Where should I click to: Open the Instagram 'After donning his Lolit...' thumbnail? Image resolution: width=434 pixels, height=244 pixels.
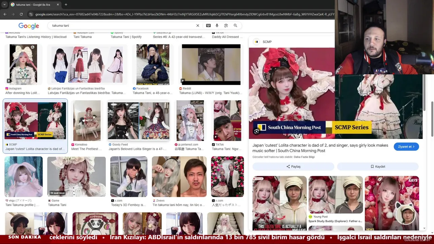point(23,64)
